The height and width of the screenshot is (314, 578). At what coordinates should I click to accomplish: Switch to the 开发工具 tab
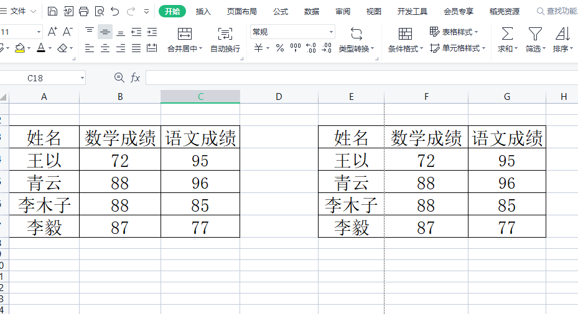pos(412,12)
